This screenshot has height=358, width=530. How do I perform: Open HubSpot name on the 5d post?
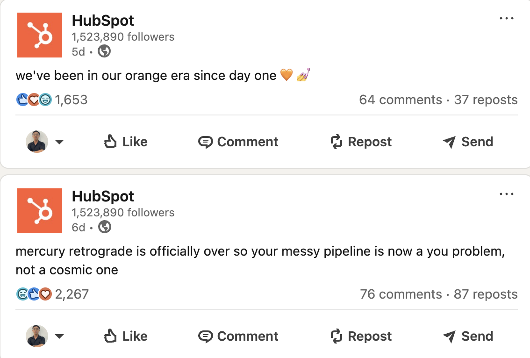pos(103,21)
